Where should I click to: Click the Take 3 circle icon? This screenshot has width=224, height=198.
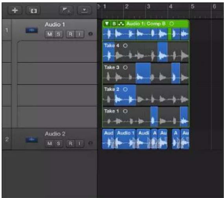click(x=125, y=68)
